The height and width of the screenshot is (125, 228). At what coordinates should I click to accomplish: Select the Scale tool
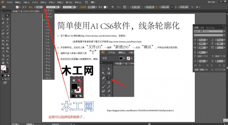pyautogui.click(x=7, y=37)
